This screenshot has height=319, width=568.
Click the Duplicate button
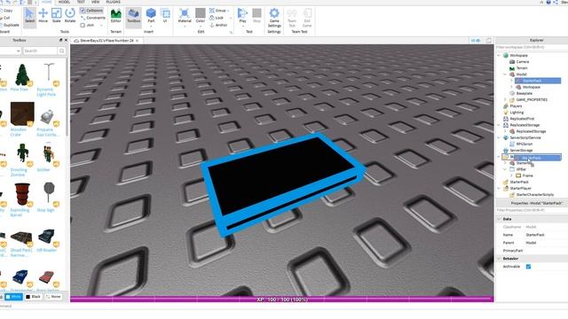[10, 25]
